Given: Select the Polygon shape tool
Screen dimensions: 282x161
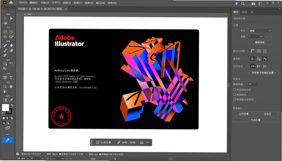Looking at the screenshot, I should [5, 37].
